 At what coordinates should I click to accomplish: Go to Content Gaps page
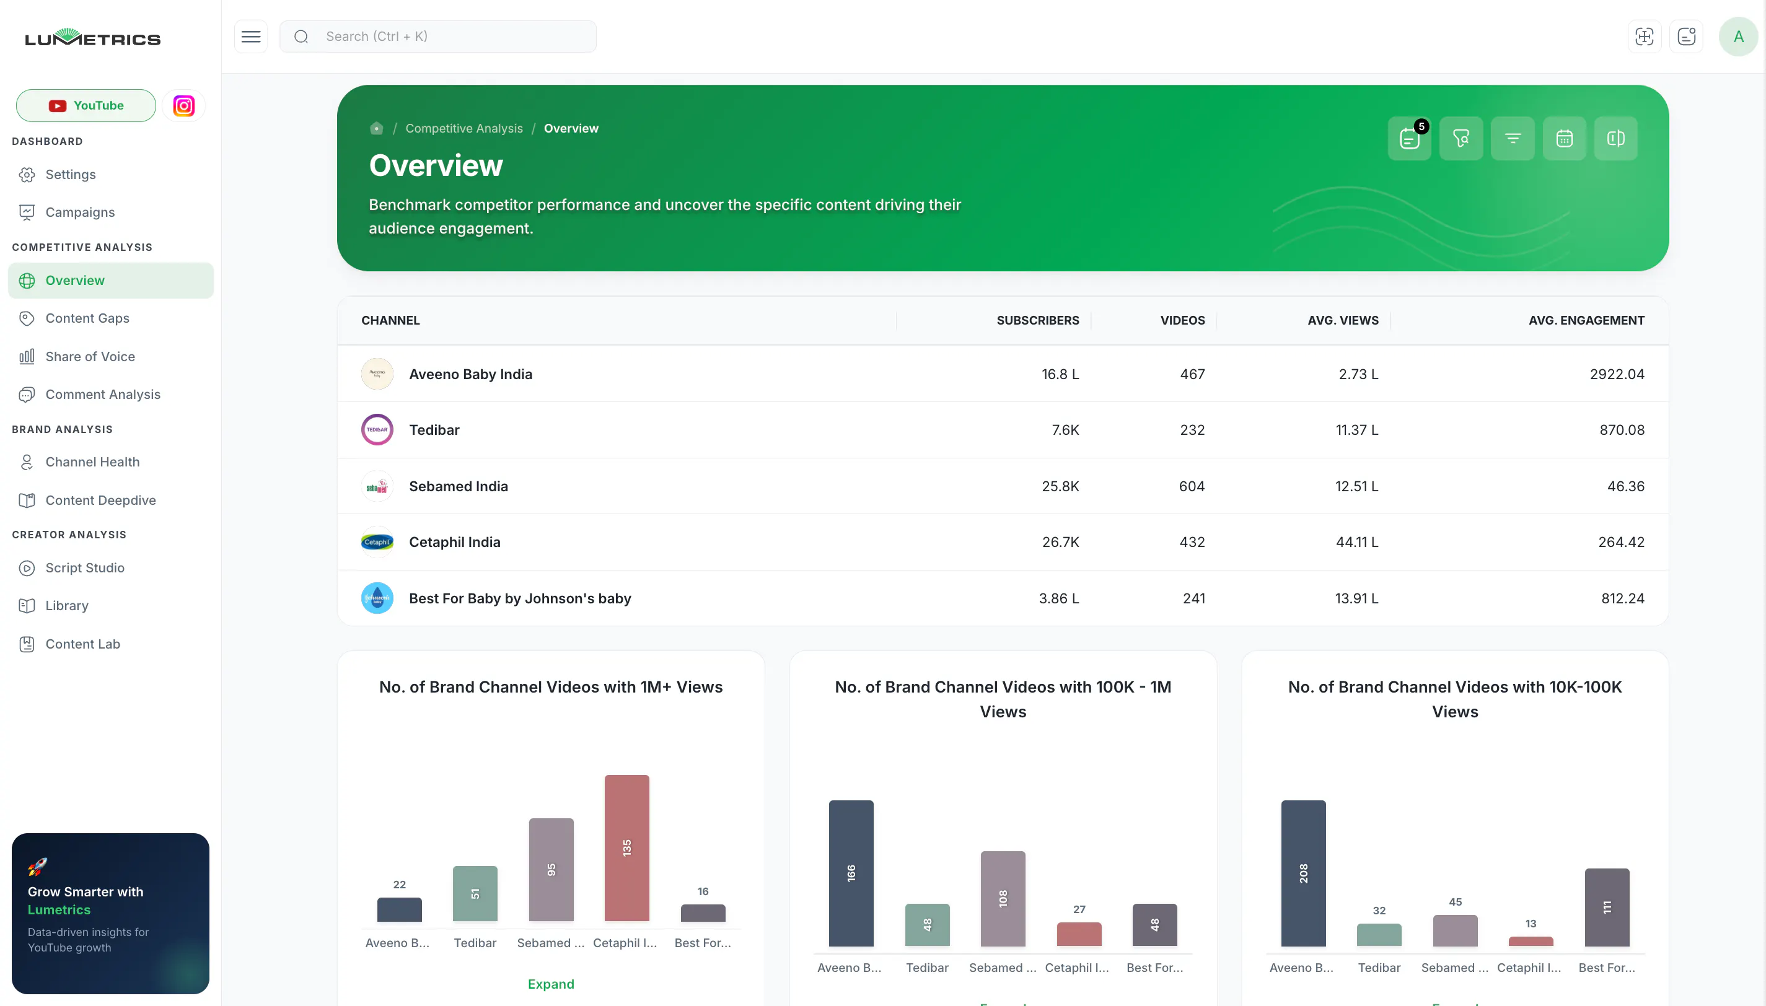pyautogui.click(x=110, y=318)
